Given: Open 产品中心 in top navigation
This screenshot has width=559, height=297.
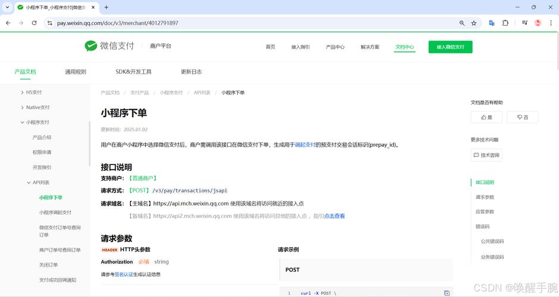Looking at the screenshot, I should click(x=335, y=47).
